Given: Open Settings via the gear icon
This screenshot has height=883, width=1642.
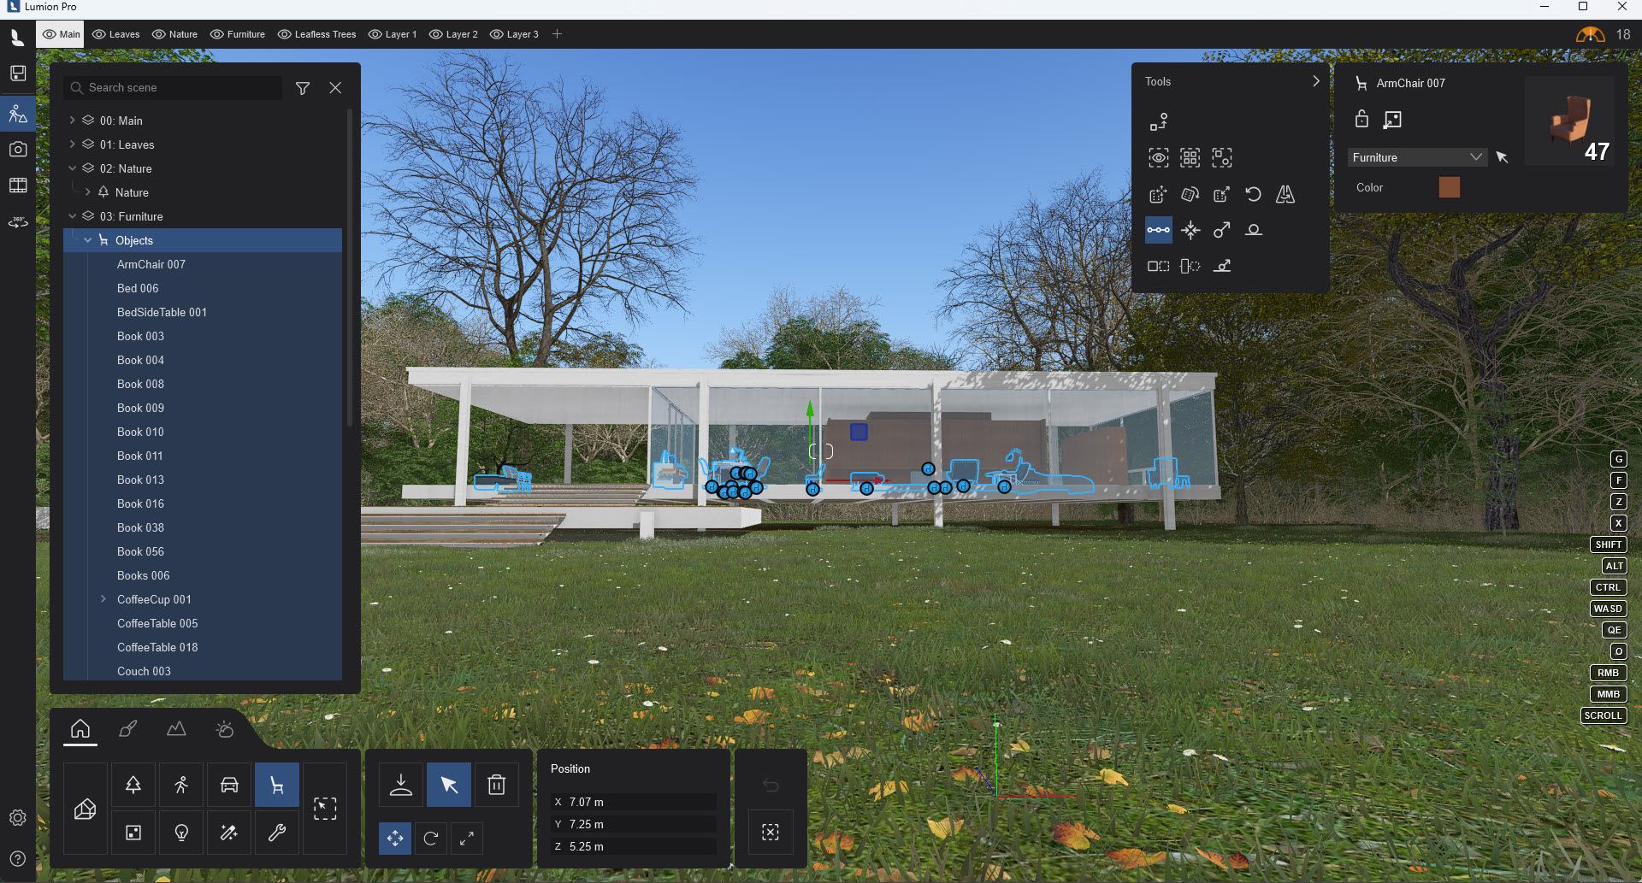Looking at the screenshot, I should tap(18, 817).
